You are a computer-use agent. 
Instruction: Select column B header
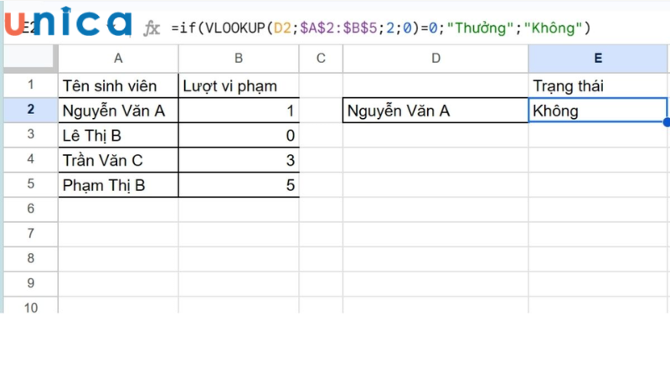pyautogui.click(x=239, y=58)
